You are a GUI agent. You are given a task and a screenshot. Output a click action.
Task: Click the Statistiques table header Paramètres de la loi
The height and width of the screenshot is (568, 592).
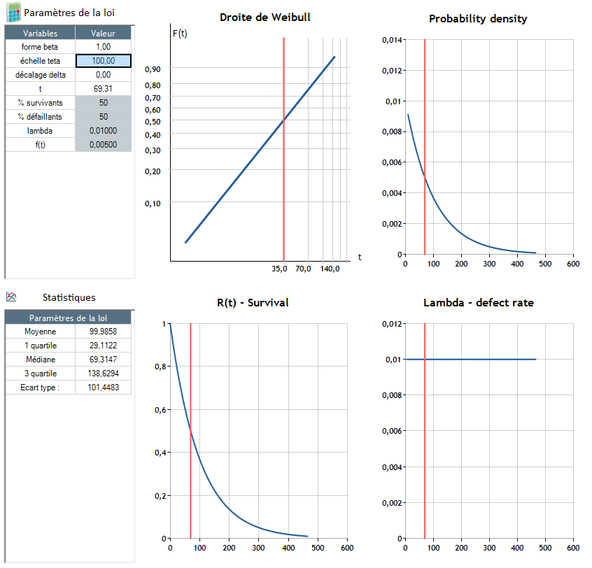(68, 318)
